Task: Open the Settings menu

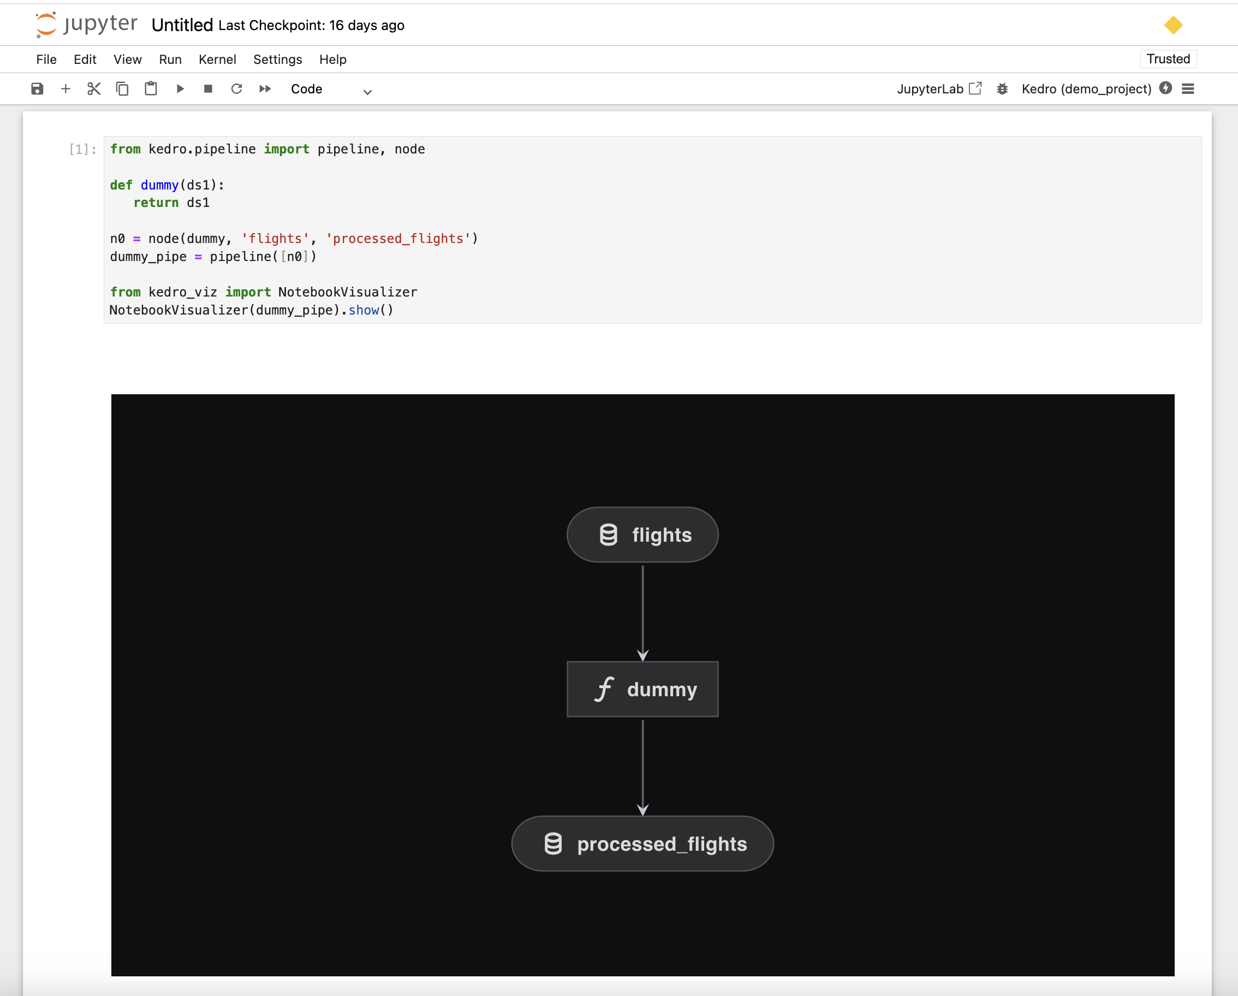Action: [277, 60]
